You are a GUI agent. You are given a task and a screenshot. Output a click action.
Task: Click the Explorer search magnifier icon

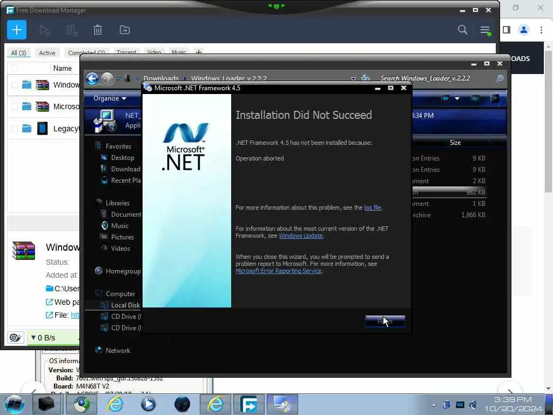(500, 78)
